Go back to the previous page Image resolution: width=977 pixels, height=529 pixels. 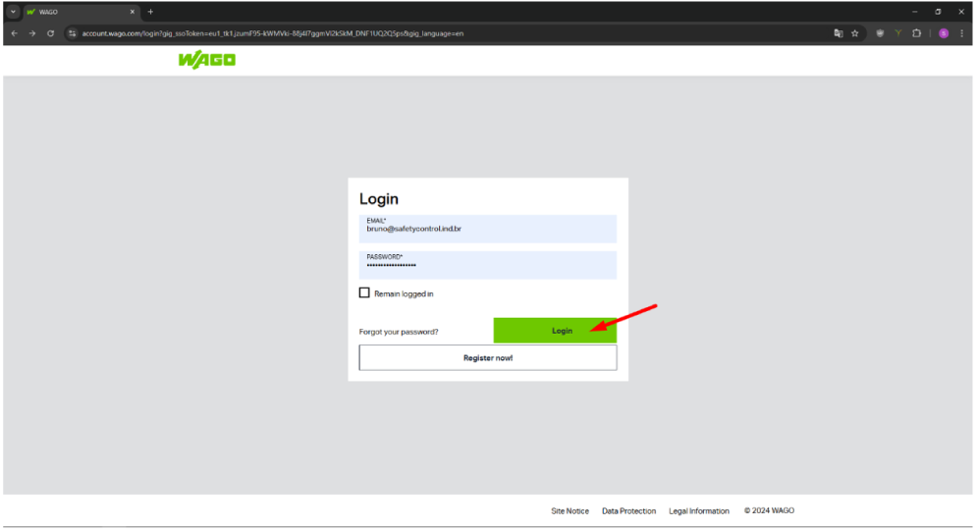(15, 33)
